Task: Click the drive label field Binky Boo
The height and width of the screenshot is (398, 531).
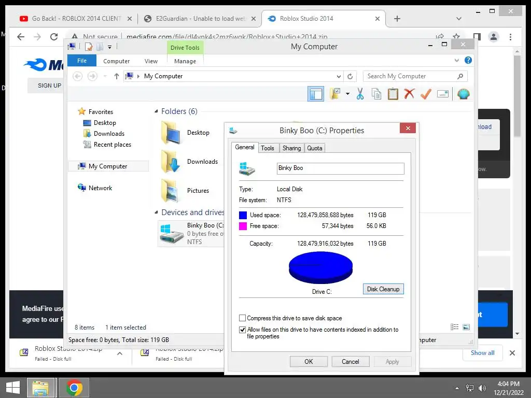Action: [340, 168]
